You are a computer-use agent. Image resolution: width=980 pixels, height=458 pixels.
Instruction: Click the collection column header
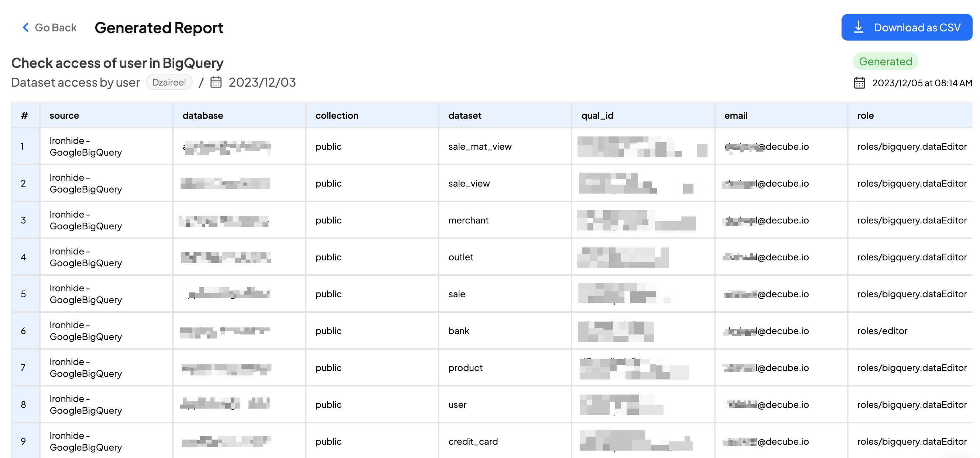[336, 115]
